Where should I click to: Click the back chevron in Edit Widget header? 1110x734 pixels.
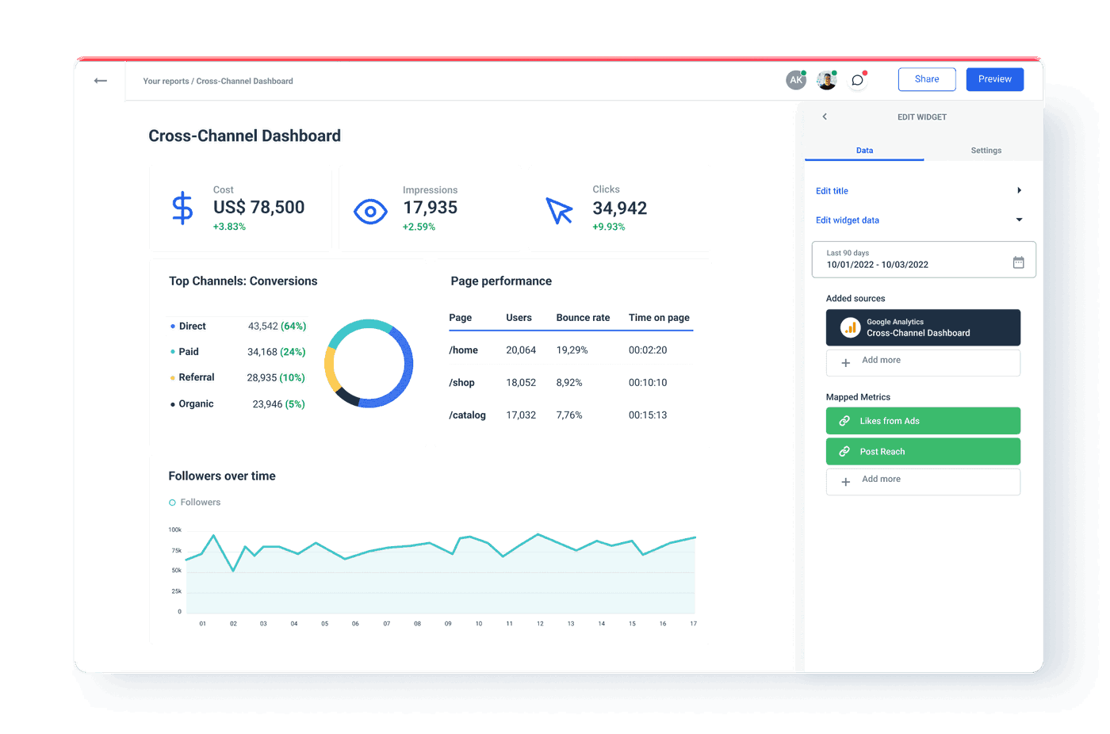[825, 117]
